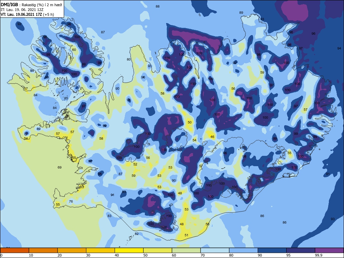Image resolution: width=344 pixels, height=258 pixels.
Task: Click the '20' label on the legend scale
Action: pos(60,255)
